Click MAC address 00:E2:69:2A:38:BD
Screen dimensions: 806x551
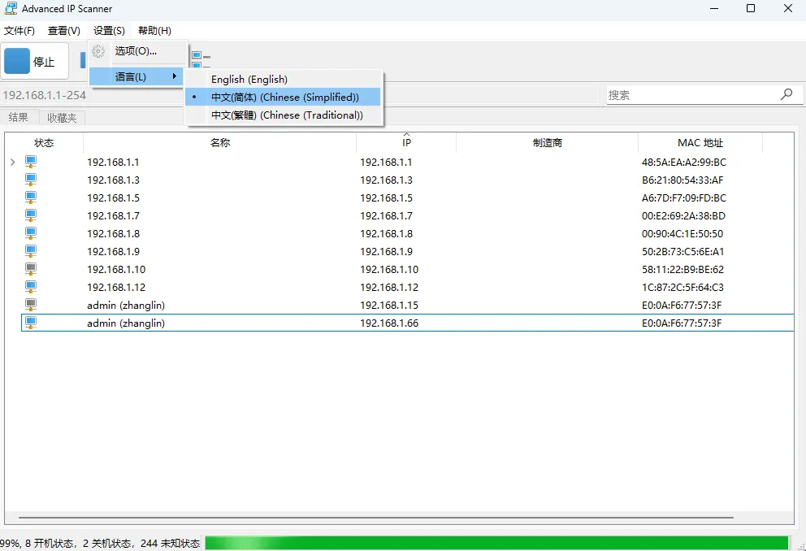683,216
